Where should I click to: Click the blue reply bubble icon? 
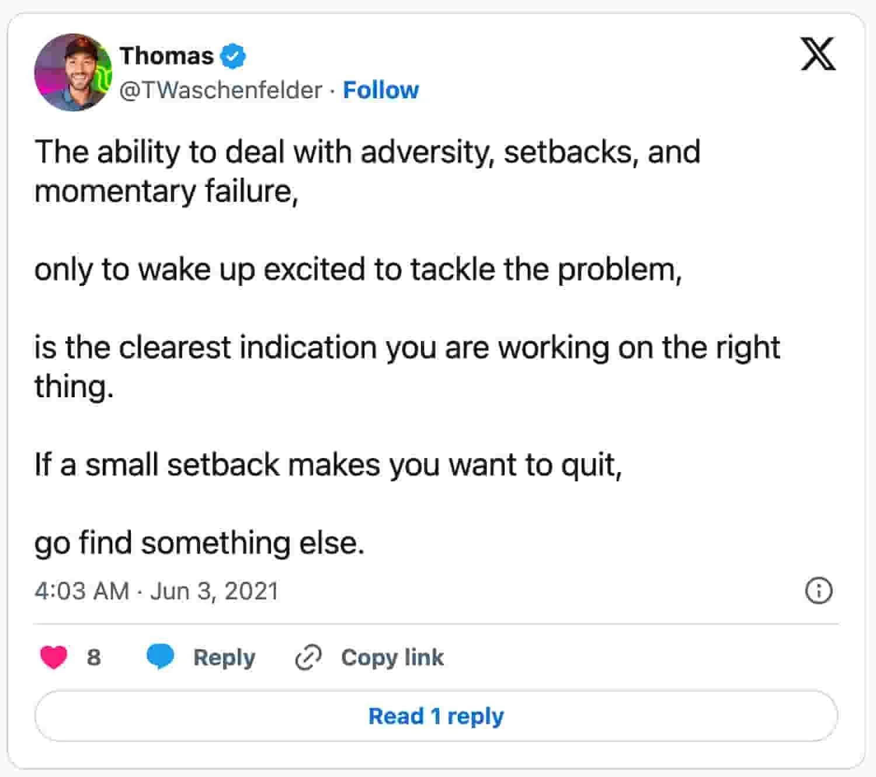pos(160,657)
